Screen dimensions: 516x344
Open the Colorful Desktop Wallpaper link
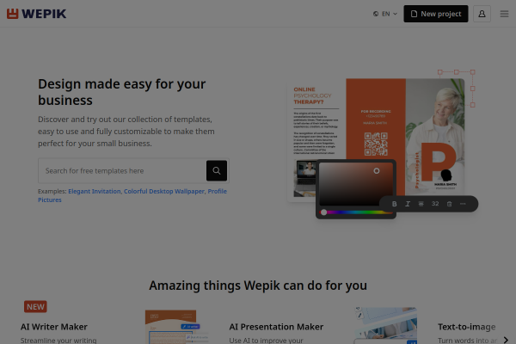tap(164, 191)
